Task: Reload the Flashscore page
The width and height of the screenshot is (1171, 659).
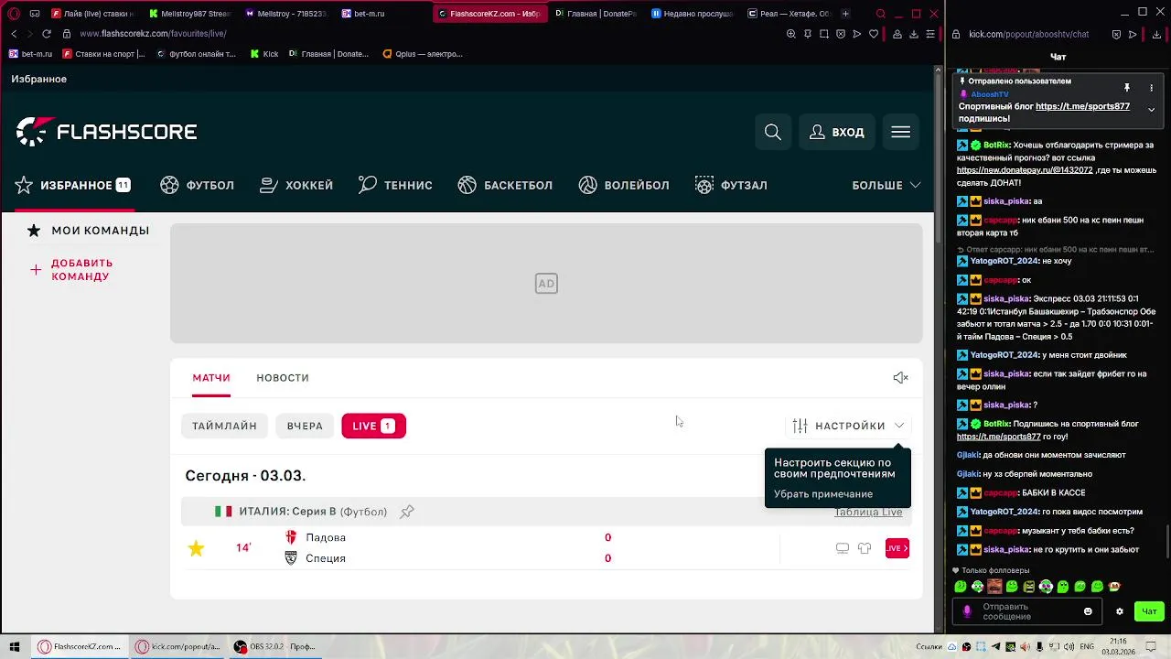Action: [46, 34]
